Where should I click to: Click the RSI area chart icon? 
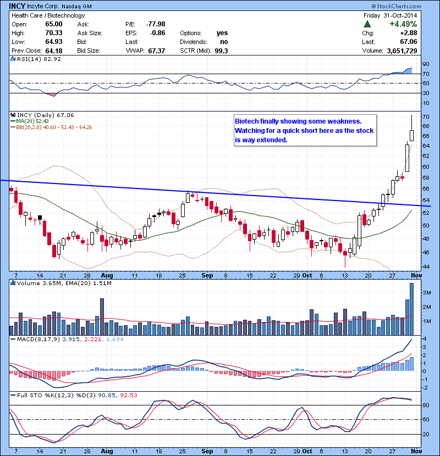(x=13, y=59)
